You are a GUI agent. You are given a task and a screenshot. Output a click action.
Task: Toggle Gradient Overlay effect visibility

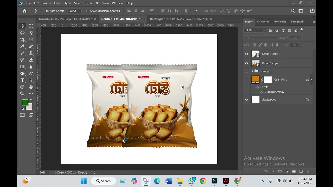point(262,92)
